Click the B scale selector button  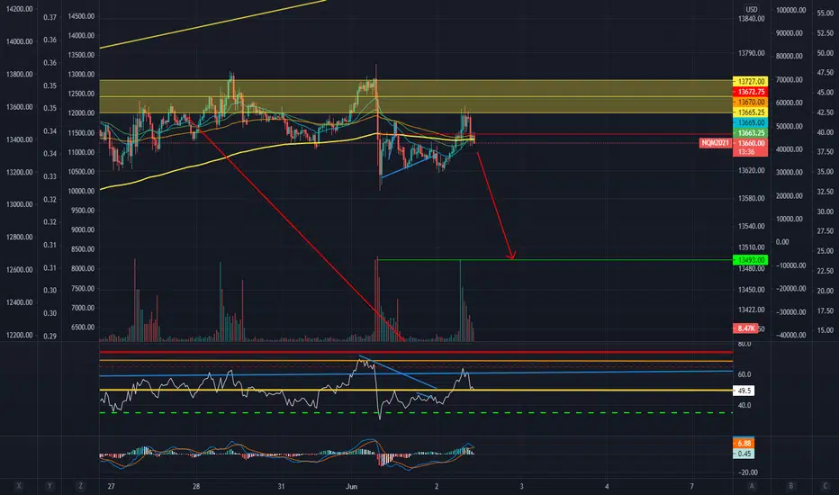point(791,486)
